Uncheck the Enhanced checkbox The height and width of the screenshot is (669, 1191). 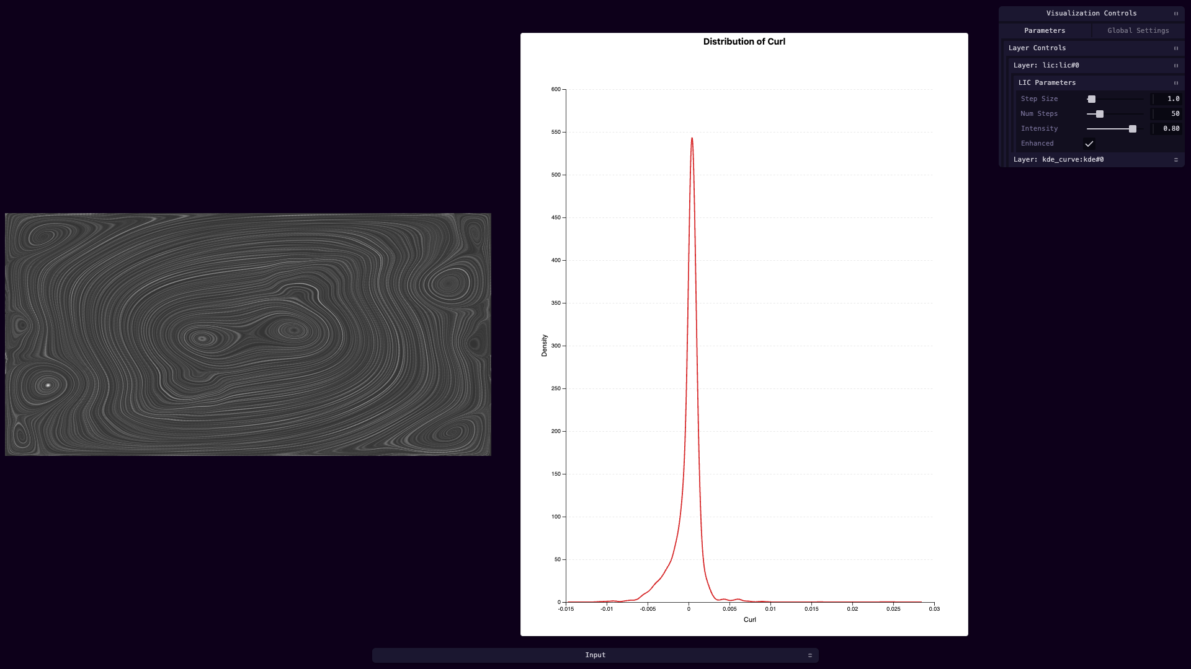pos(1089,144)
